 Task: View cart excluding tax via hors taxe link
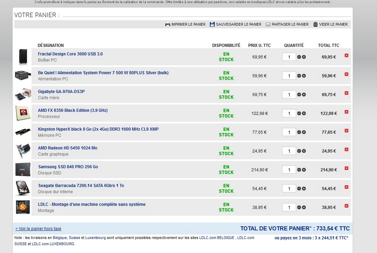pos(38,229)
